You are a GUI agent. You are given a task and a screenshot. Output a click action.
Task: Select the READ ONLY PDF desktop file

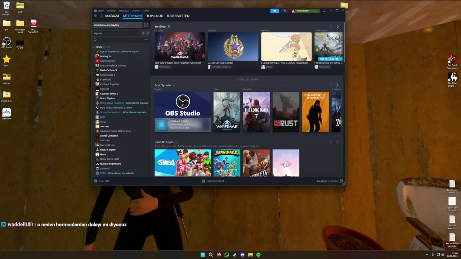(33, 26)
